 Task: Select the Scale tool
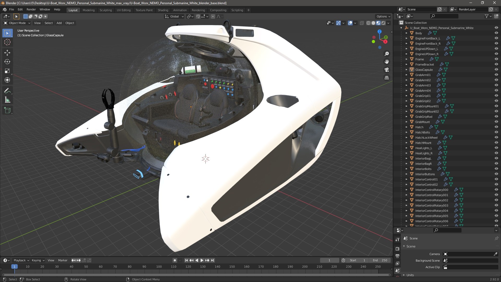point(7,71)
